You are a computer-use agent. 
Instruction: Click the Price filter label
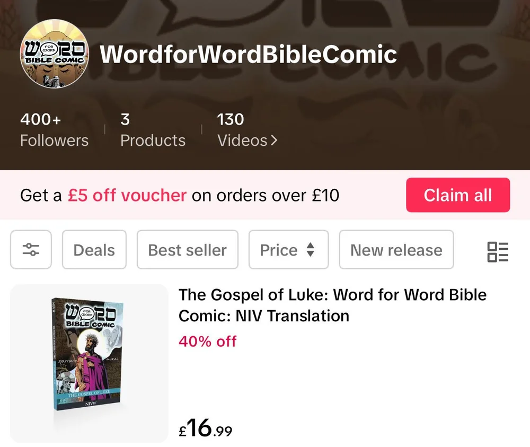click(x=279, y=250)
